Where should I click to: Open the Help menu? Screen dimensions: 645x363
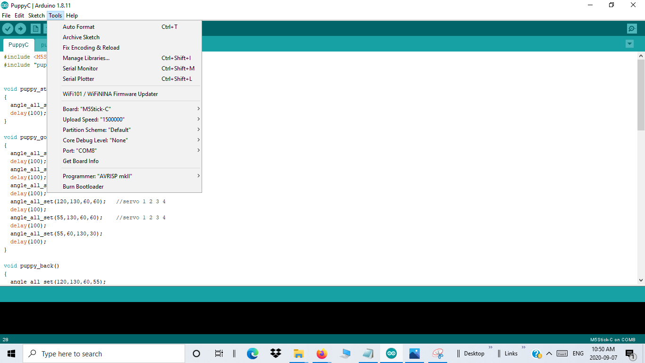(x=72, y=16)
